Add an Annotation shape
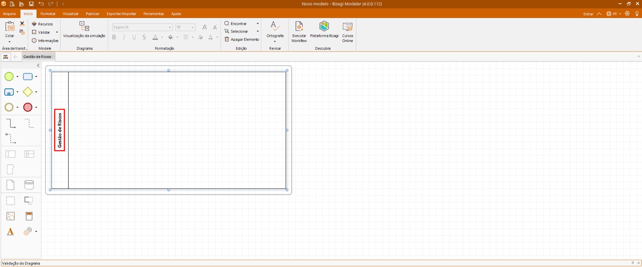This screenshot has height=267, width=642. point(29,200)
